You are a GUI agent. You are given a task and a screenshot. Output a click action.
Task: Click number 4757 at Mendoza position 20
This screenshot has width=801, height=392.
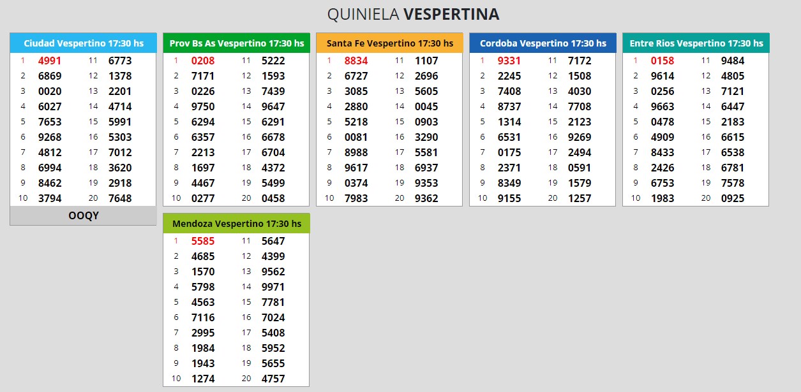pos(273,379)
